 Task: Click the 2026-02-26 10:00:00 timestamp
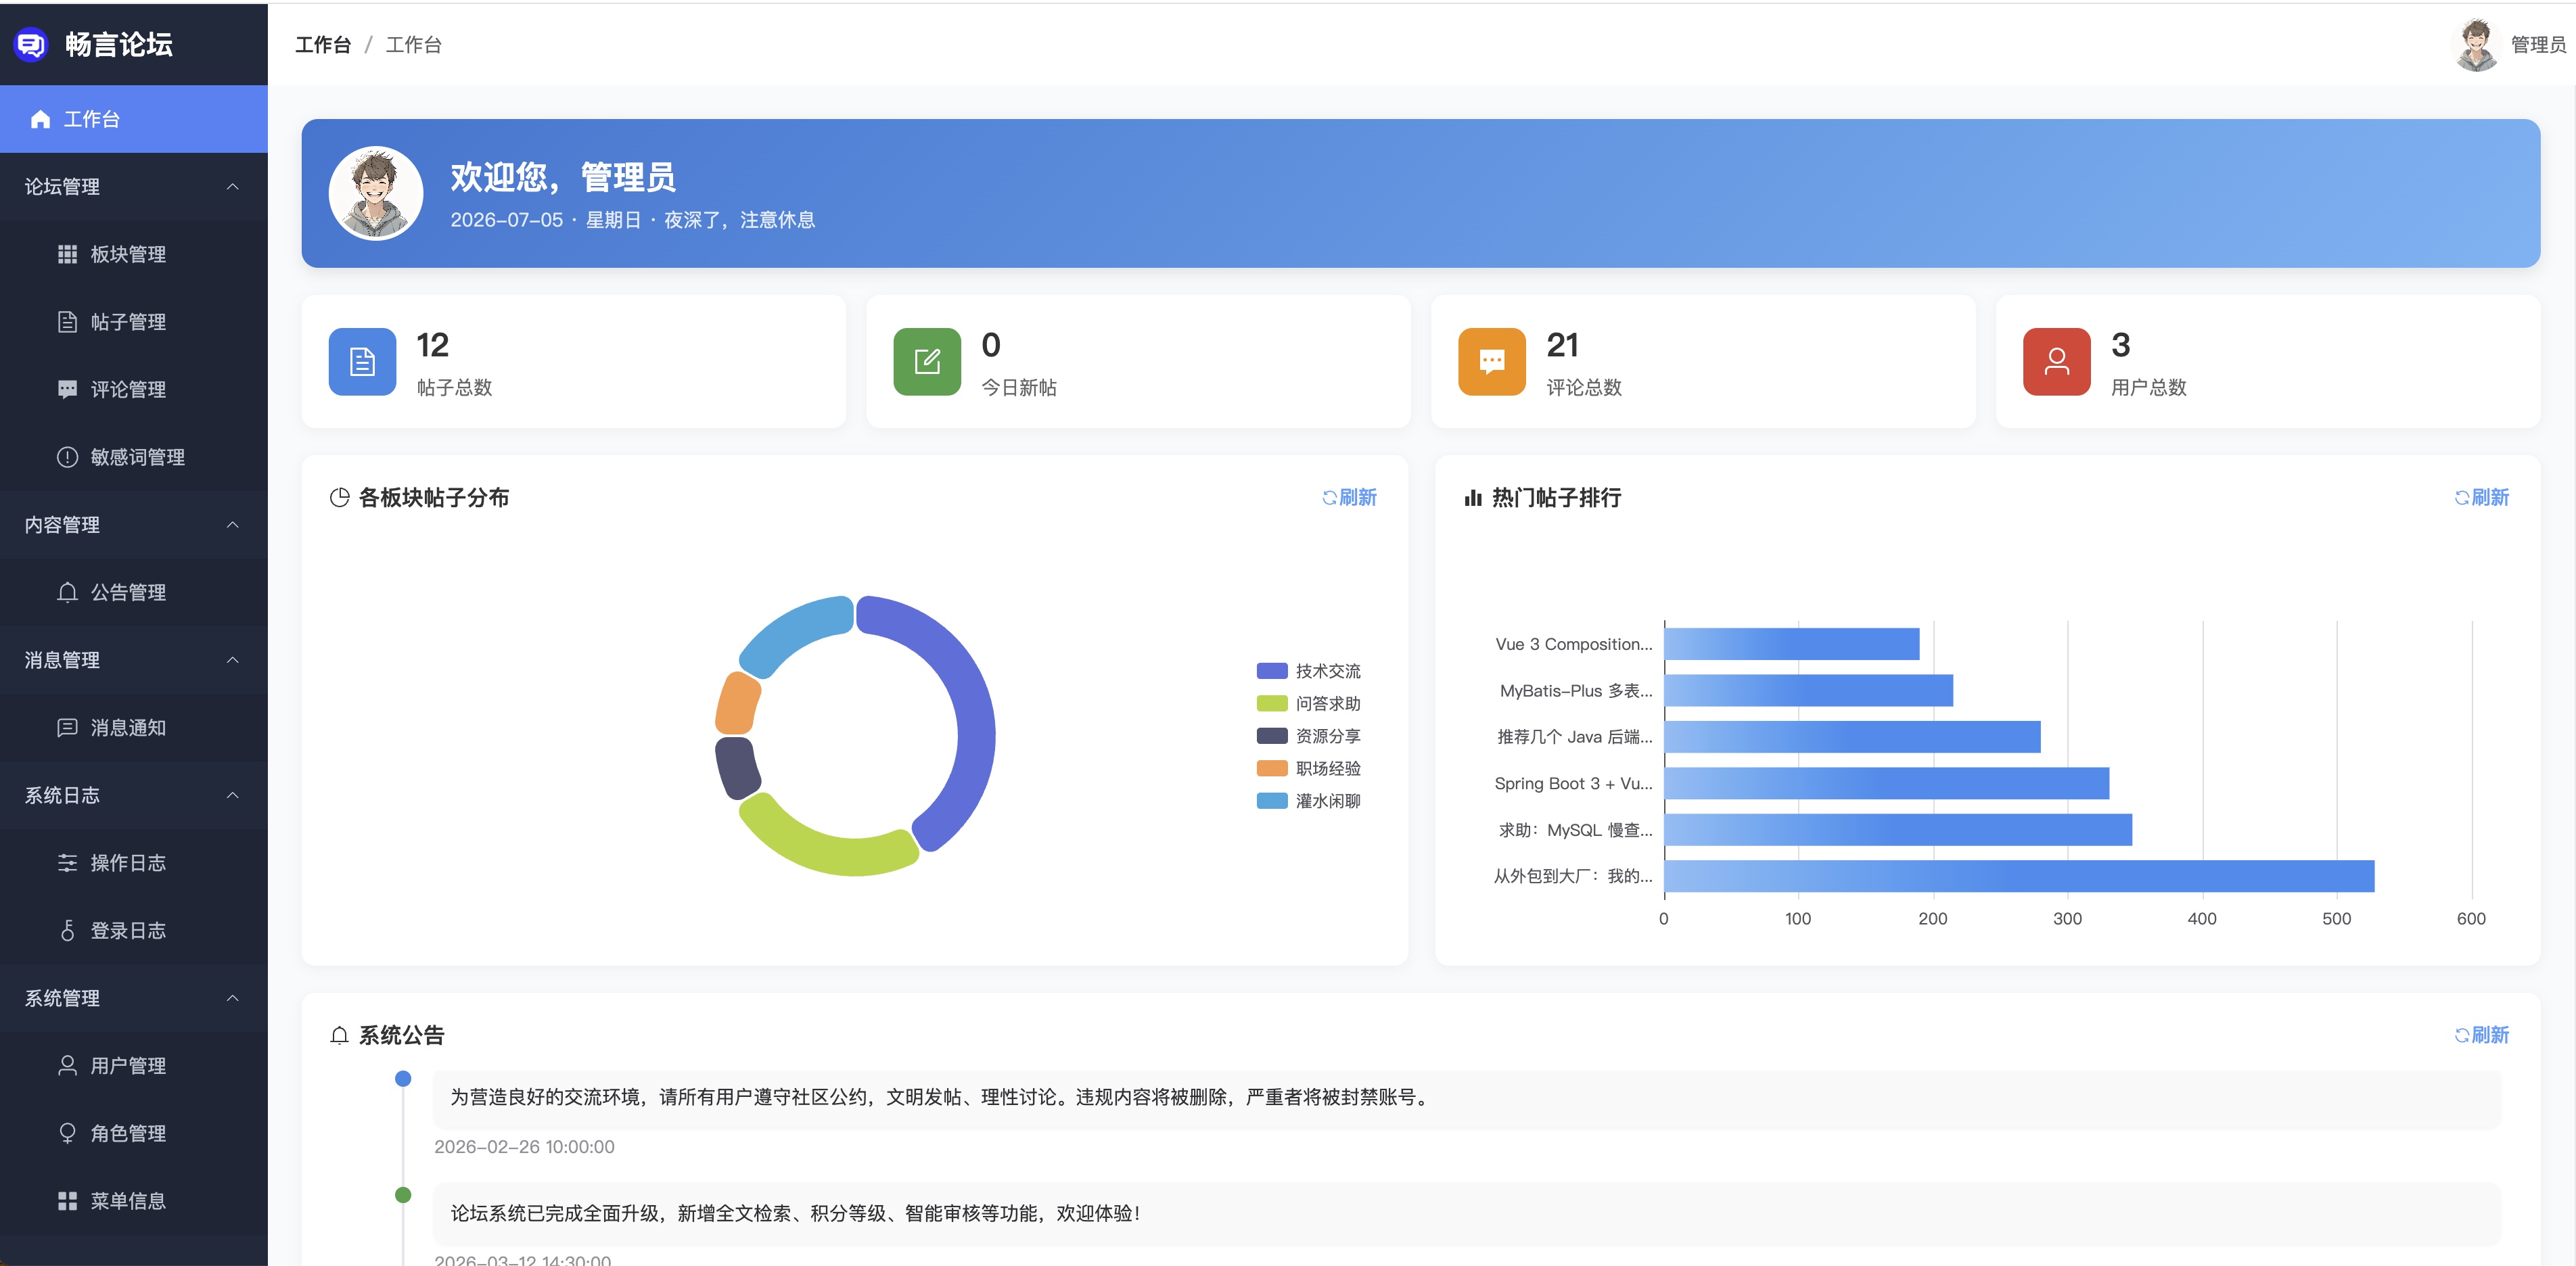[524, 1147]
